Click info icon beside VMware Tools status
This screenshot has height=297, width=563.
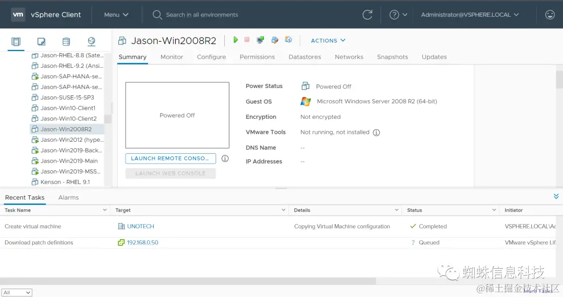(x=376, y=132)
